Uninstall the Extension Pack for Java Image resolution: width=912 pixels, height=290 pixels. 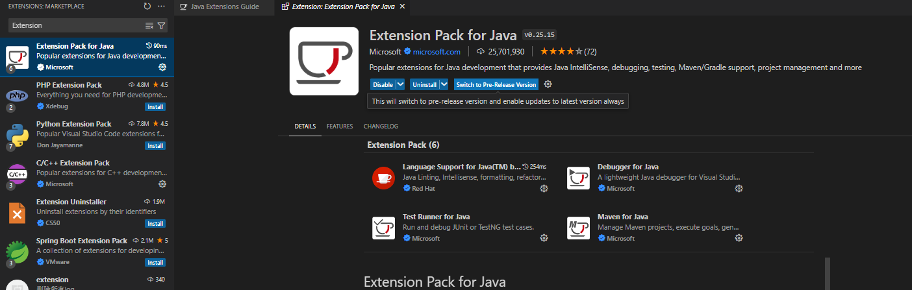[424, 84]
